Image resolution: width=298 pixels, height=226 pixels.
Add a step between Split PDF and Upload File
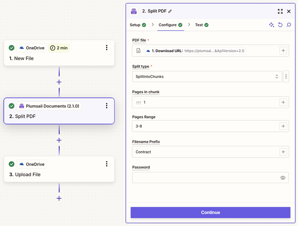click(59, 140)
